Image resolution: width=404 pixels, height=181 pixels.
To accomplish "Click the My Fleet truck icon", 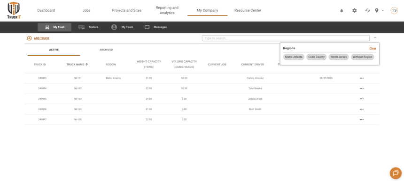I will (x=47, y=27).
